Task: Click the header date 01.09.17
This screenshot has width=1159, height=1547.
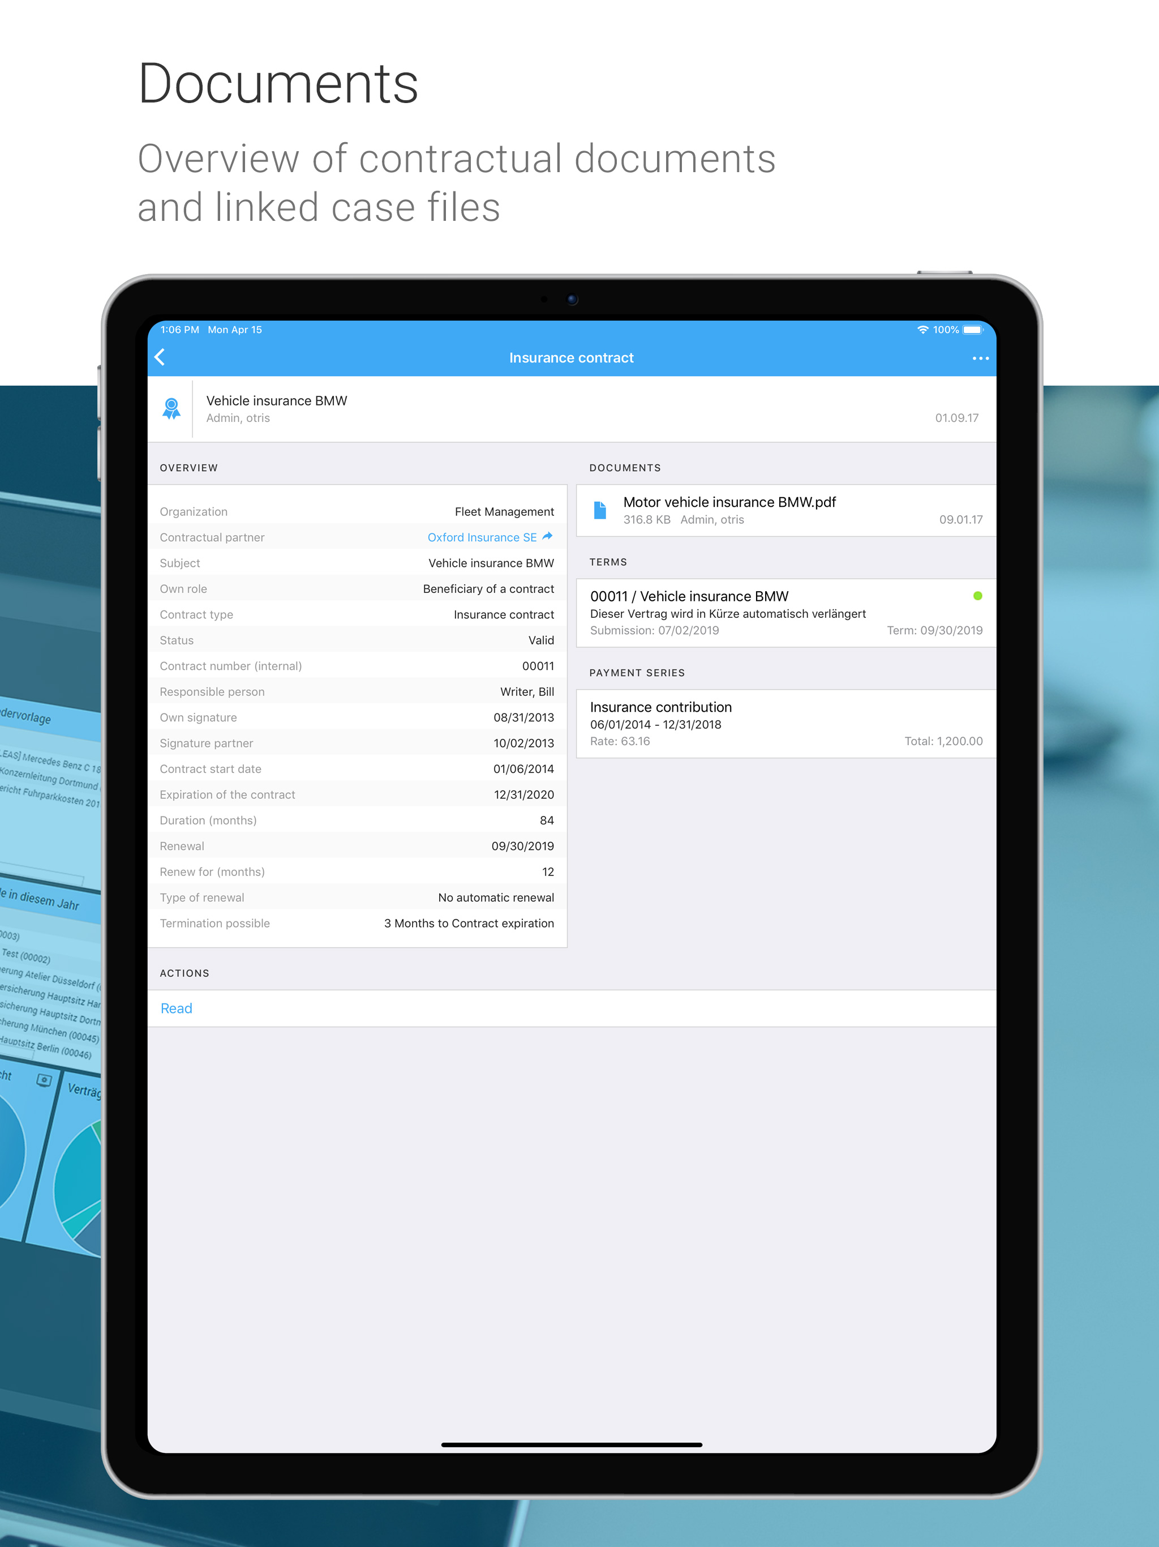Action: click(x=956, y=418)
